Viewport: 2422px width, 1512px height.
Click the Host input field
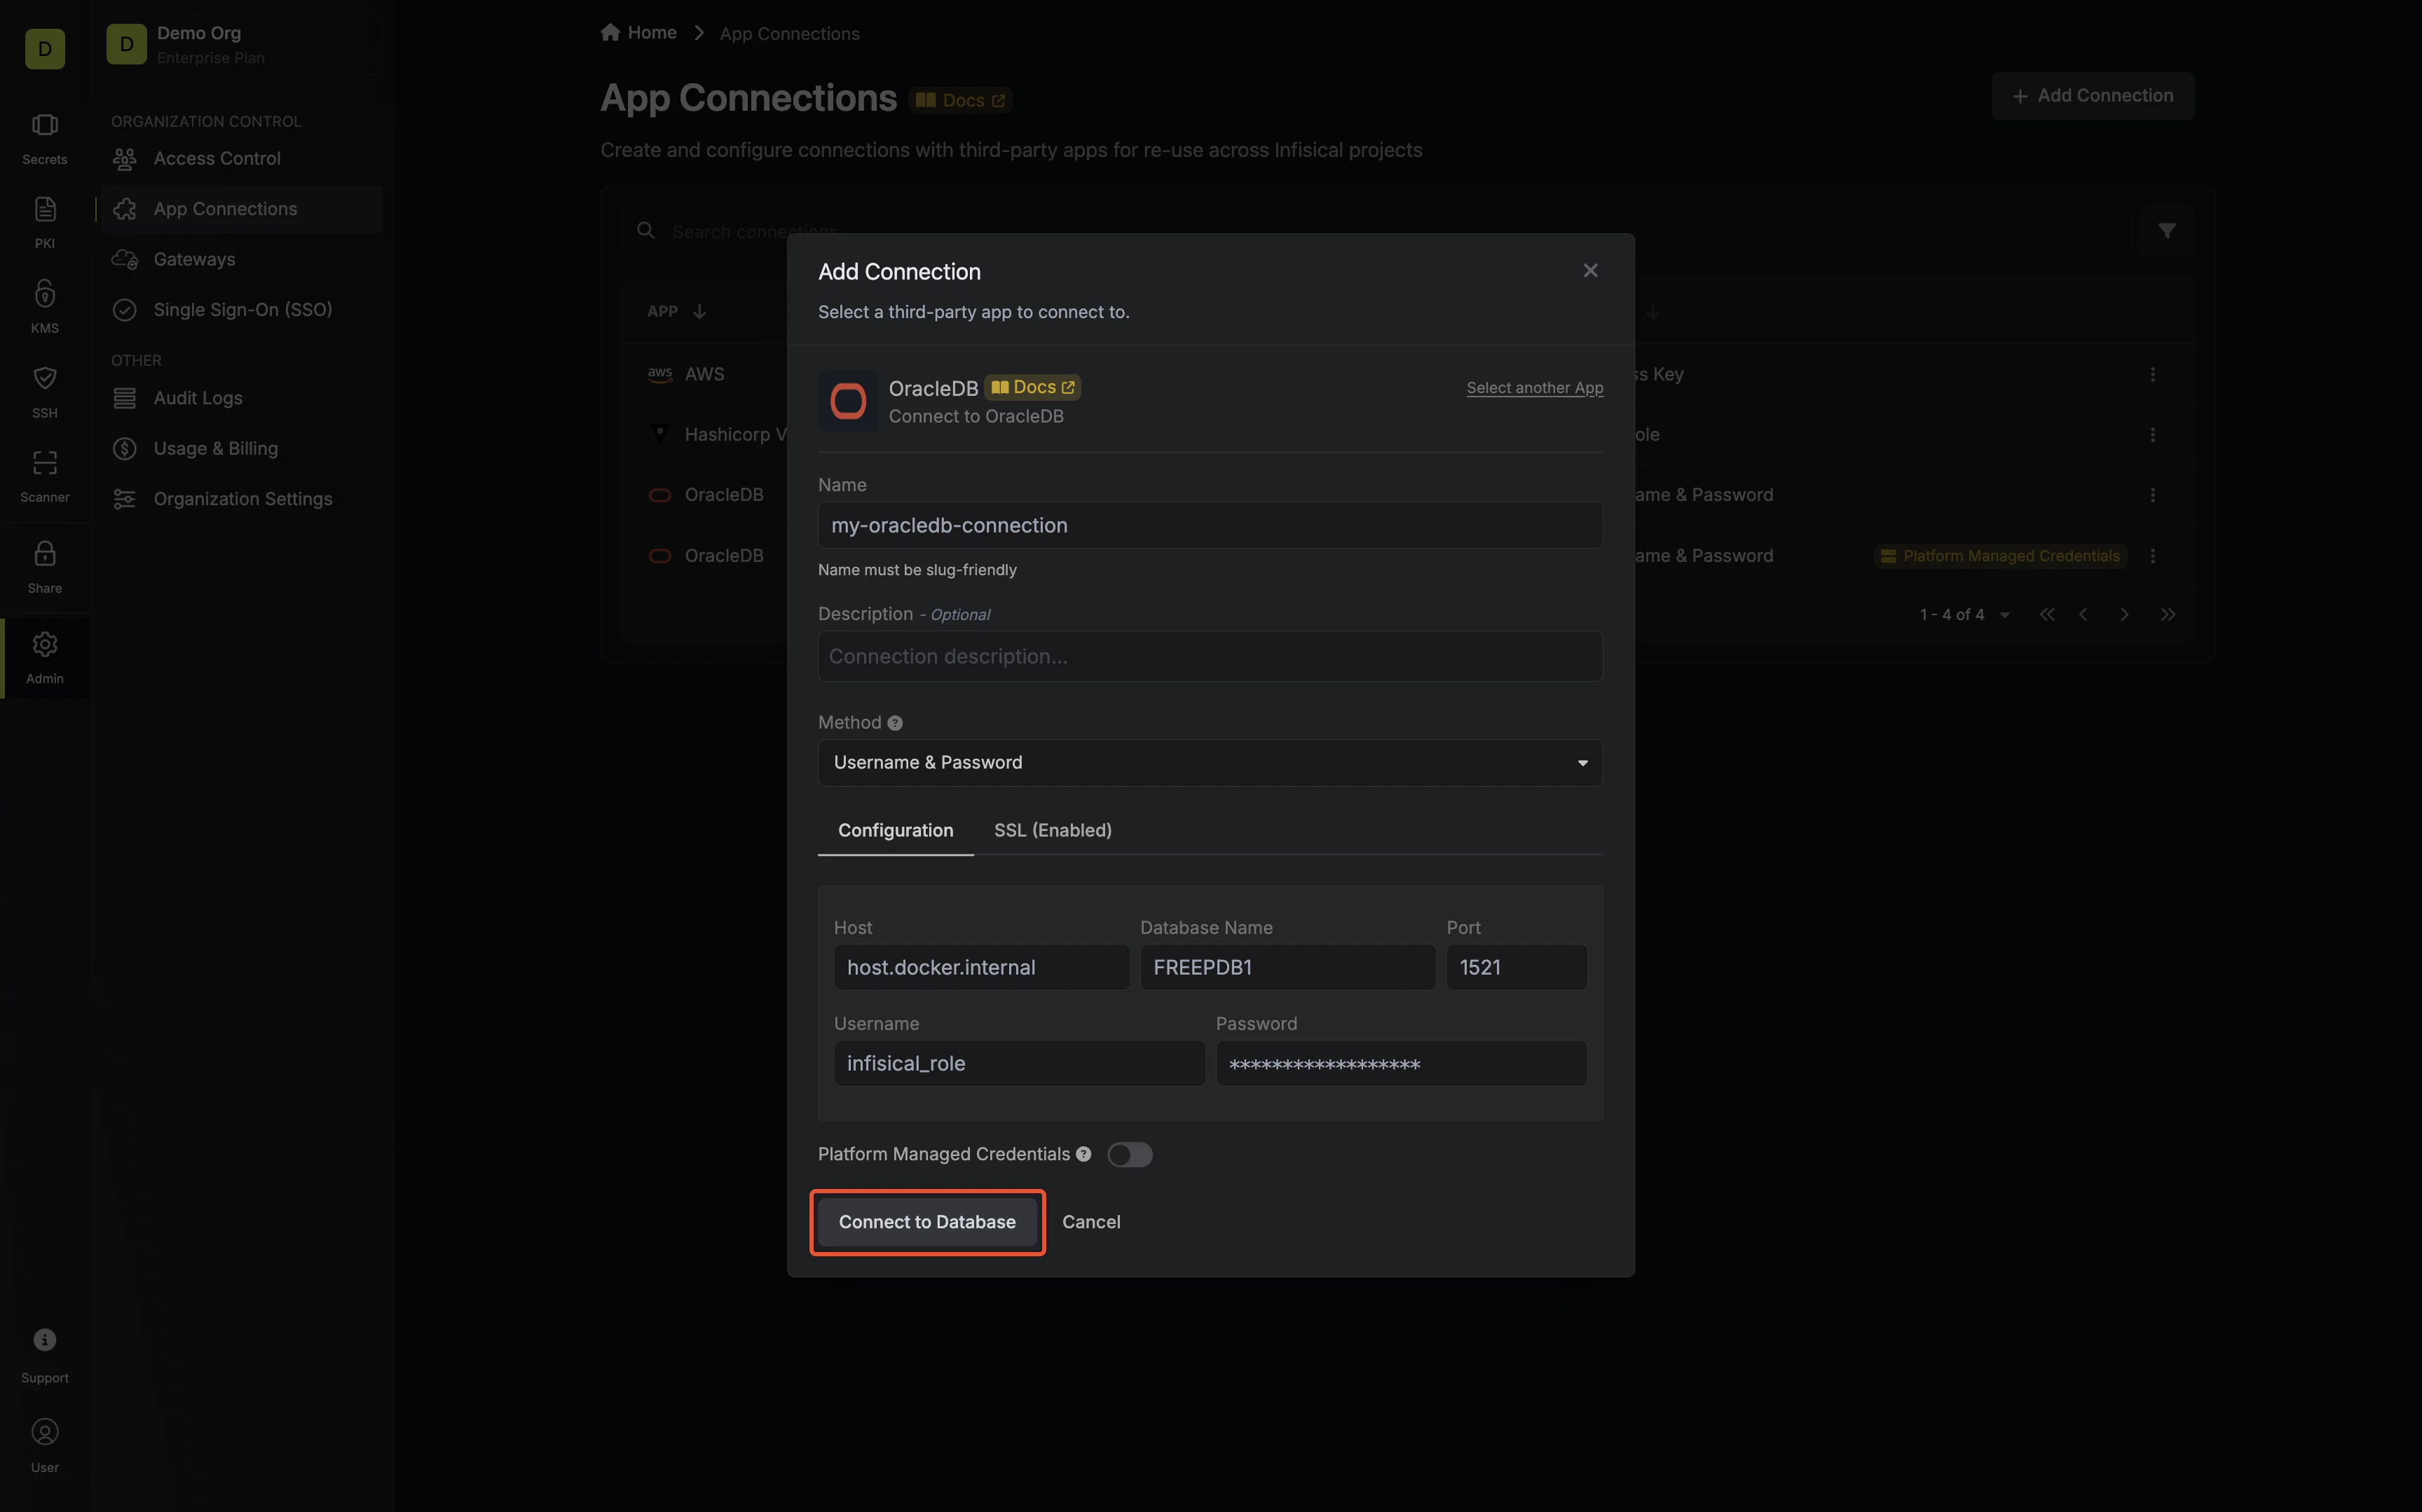tap(981, 967)
